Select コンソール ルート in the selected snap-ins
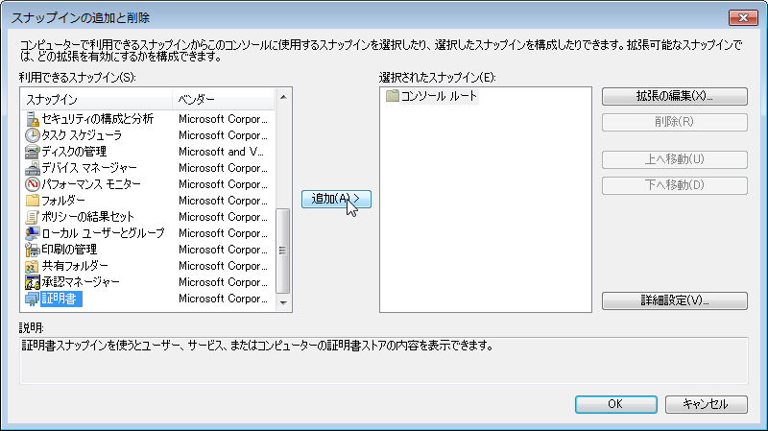This screenshot has height=431, width=768. click(438, 96)
